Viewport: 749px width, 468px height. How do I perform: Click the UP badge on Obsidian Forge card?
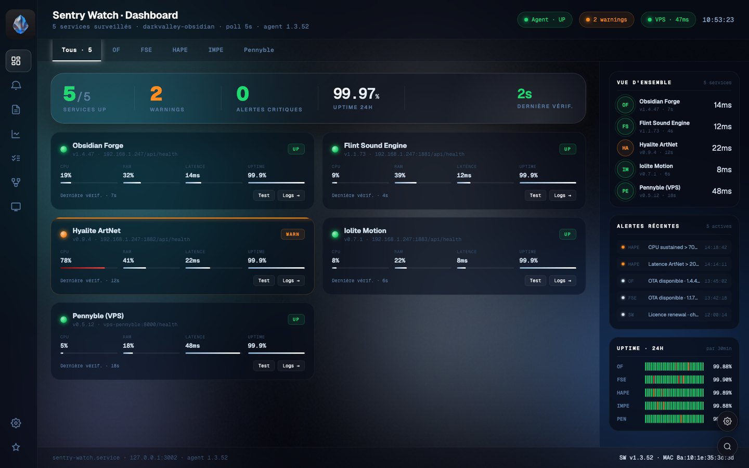(296, 149)
